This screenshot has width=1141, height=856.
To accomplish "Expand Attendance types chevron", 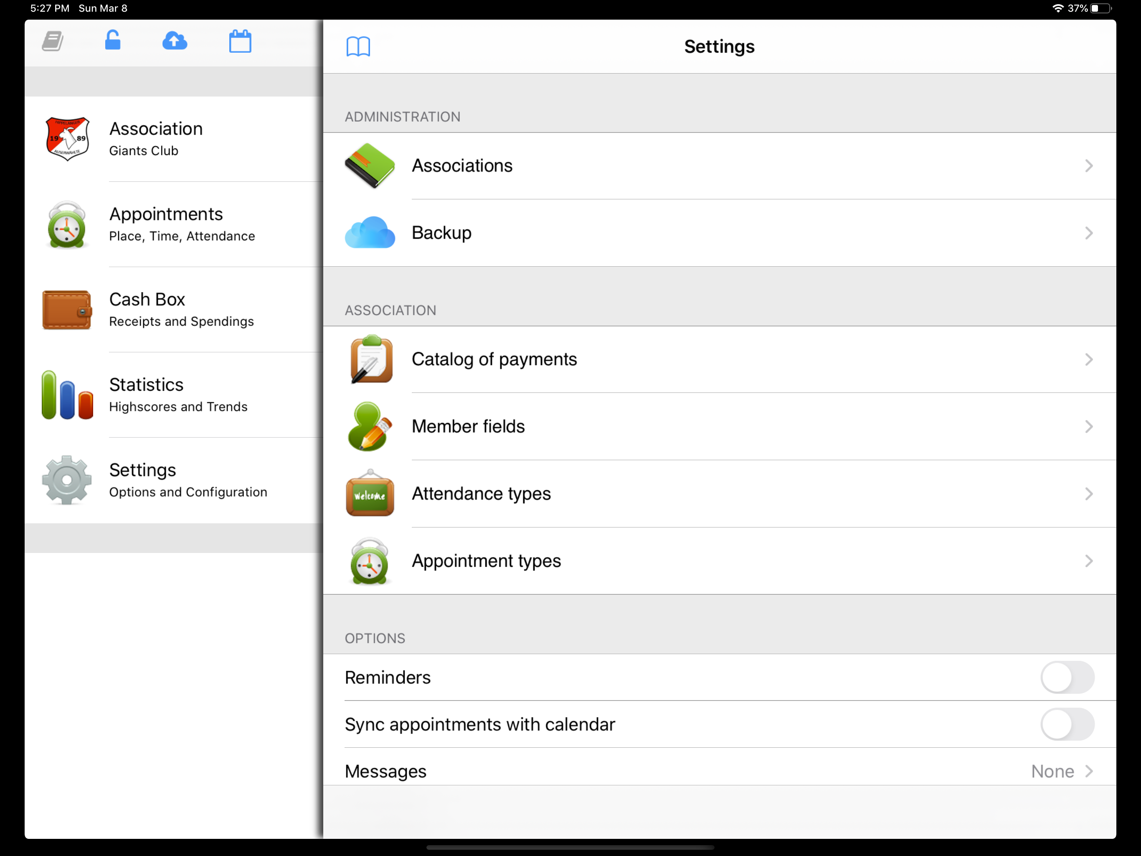I will 1089,494.
